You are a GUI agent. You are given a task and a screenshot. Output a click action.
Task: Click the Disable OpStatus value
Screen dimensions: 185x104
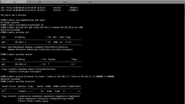click(x=23, y=91)
